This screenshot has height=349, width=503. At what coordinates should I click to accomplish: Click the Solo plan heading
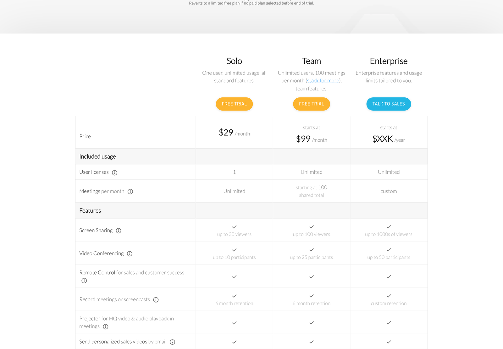[x=234, y=61]
